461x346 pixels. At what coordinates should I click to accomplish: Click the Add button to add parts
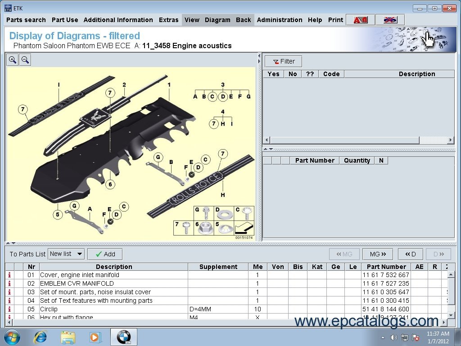click(105, 254)
